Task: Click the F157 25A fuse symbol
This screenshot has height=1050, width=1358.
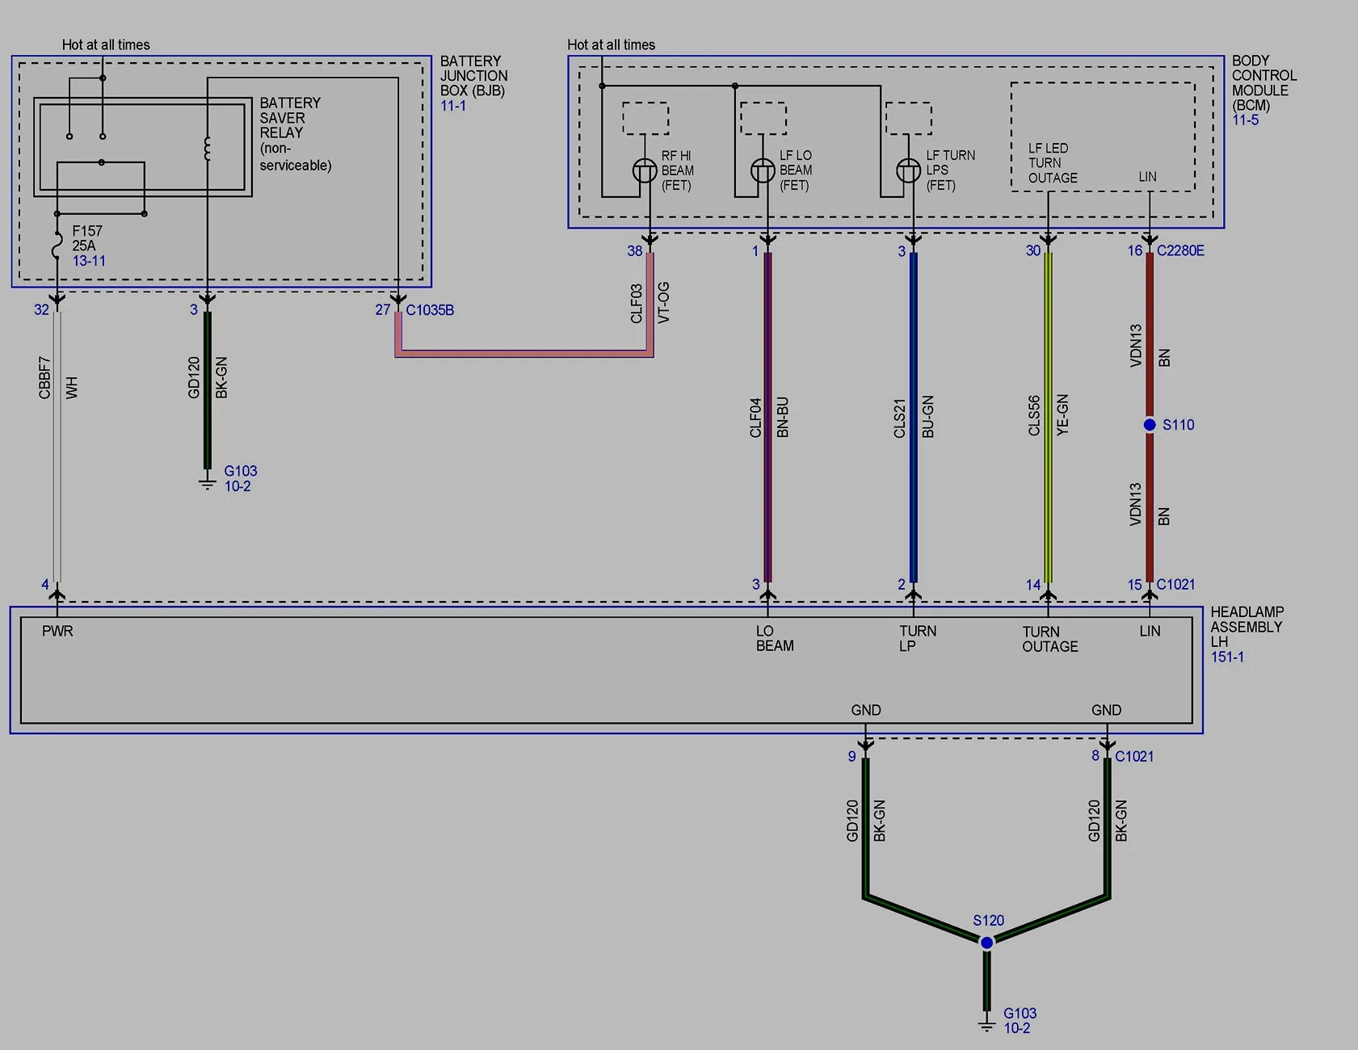Action: [57, 246]
